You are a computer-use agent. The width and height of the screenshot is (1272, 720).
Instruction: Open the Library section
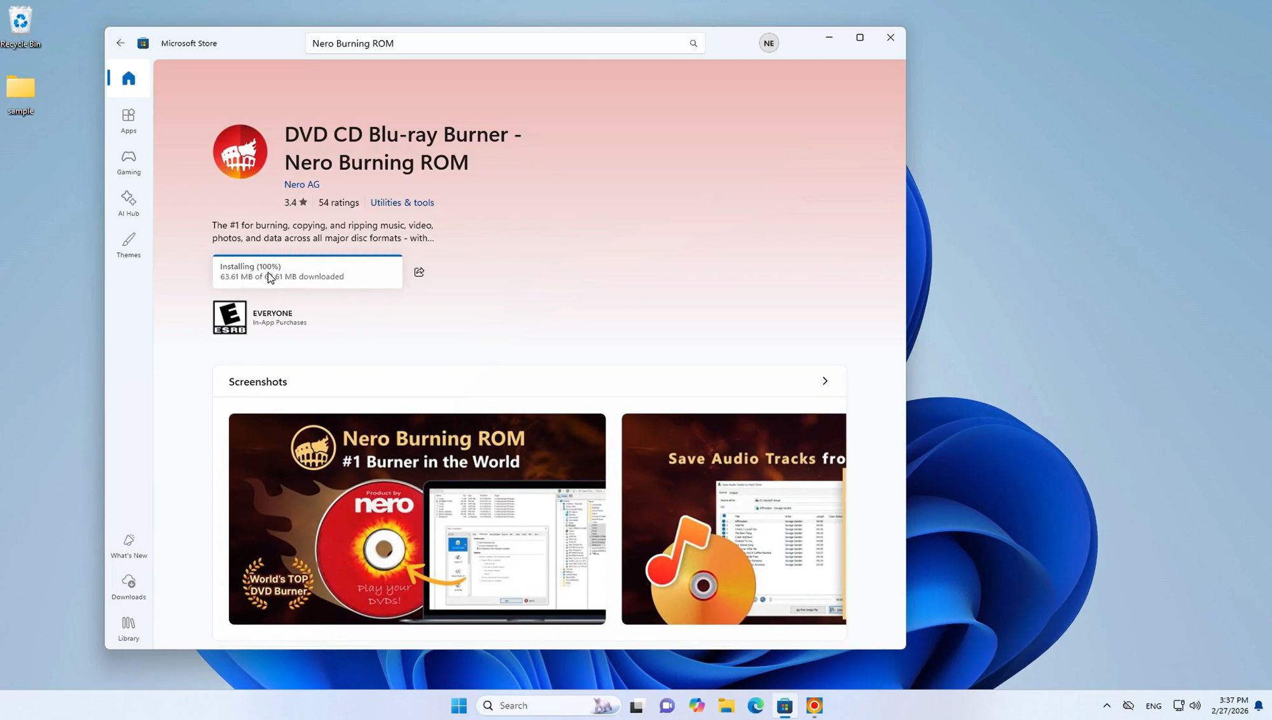pos(128,627)
